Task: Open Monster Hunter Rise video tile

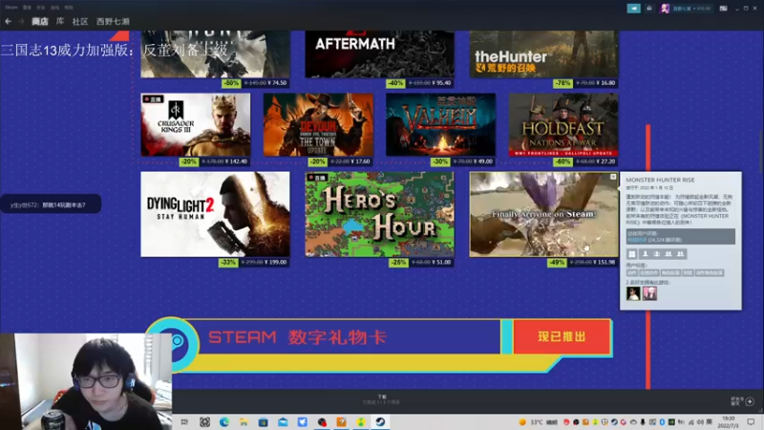Action: (543, 214)
